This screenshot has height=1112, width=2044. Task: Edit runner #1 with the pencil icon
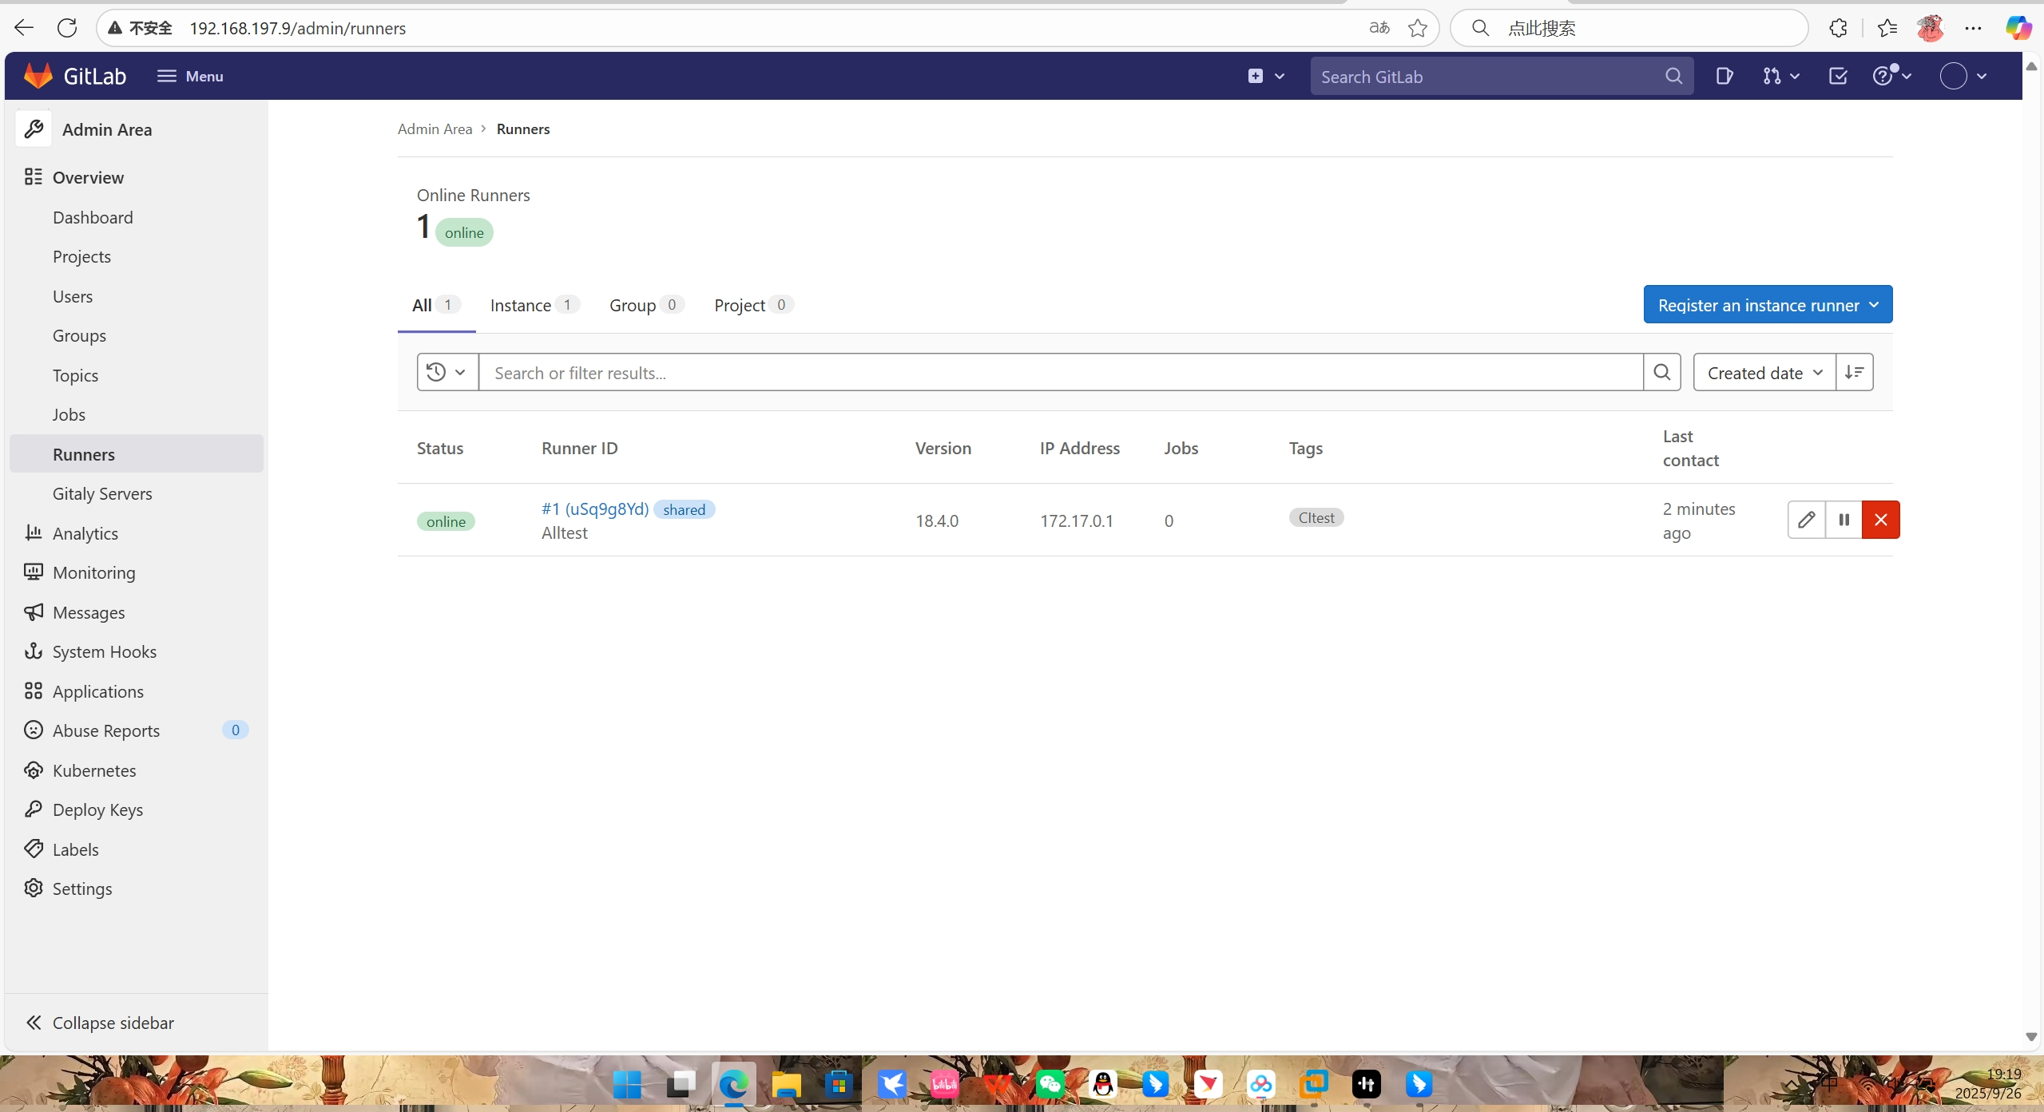click(x=1806, y=520)
